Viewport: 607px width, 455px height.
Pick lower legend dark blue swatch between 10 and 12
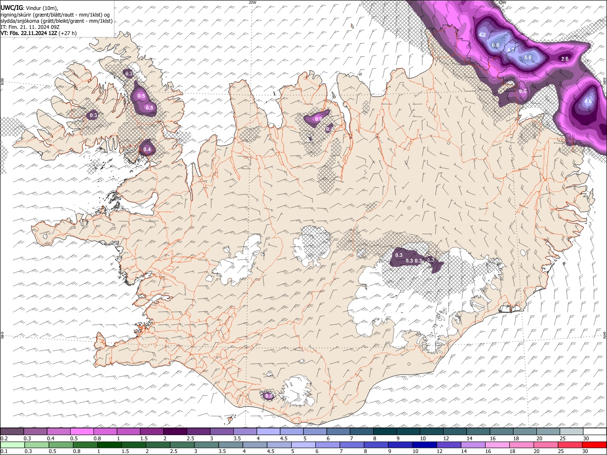tap(424, 445)
